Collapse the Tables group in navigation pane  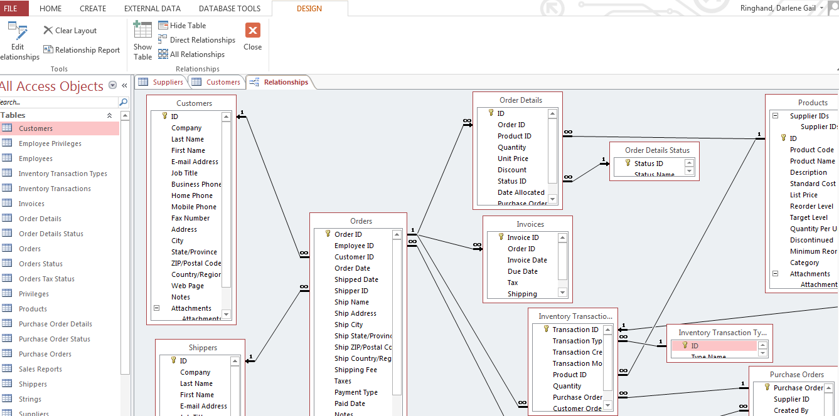(109, 115)
